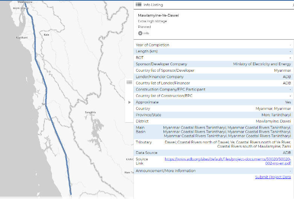Click the list icon on map side handle
294x199 pixels.
[x=129, y=82]
